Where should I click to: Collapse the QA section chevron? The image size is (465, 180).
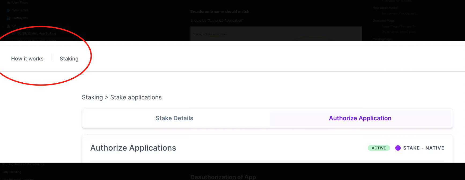click(3, 26)
